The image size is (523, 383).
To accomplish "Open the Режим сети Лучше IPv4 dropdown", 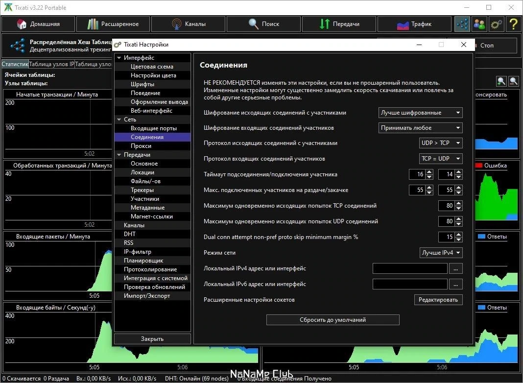I will pos(441,253).
